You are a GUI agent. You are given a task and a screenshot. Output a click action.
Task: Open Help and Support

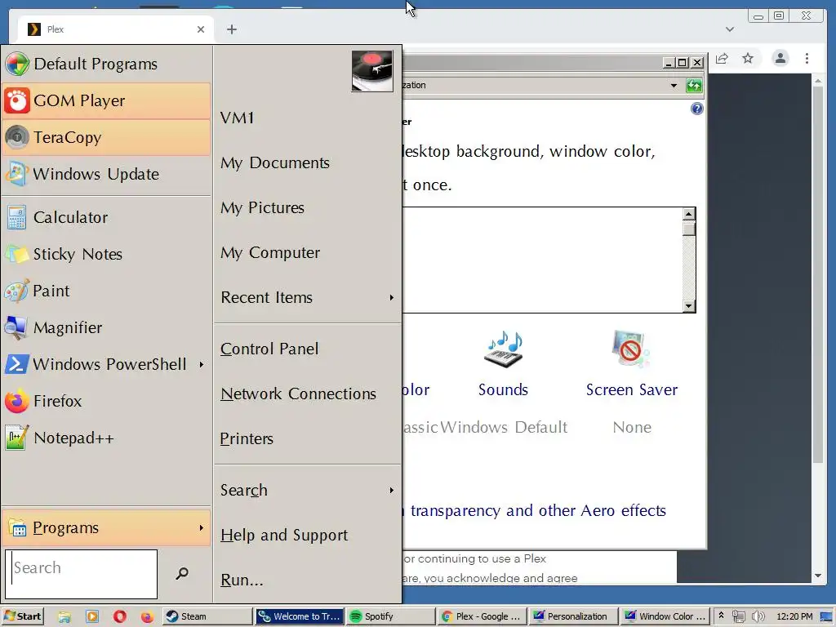tap(308, 535)
